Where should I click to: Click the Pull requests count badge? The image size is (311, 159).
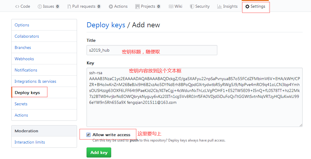tap(99, 7)
